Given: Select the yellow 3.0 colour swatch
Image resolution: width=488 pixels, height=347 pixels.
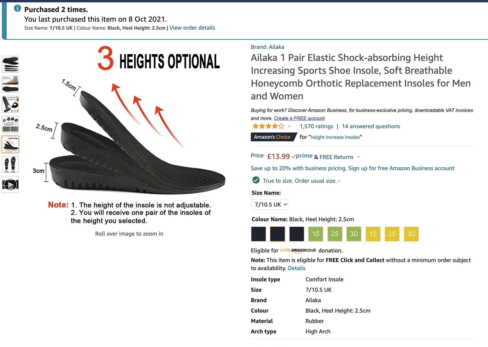Looking at the screenshot, I should point(411,234).
